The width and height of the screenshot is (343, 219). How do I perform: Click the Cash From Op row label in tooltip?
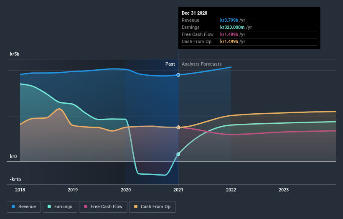click(196, 41)
